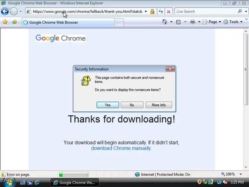
Task: Open a new blank tab
Action: (x=119, y=22)
